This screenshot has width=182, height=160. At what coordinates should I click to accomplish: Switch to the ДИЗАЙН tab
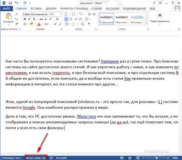51,9
